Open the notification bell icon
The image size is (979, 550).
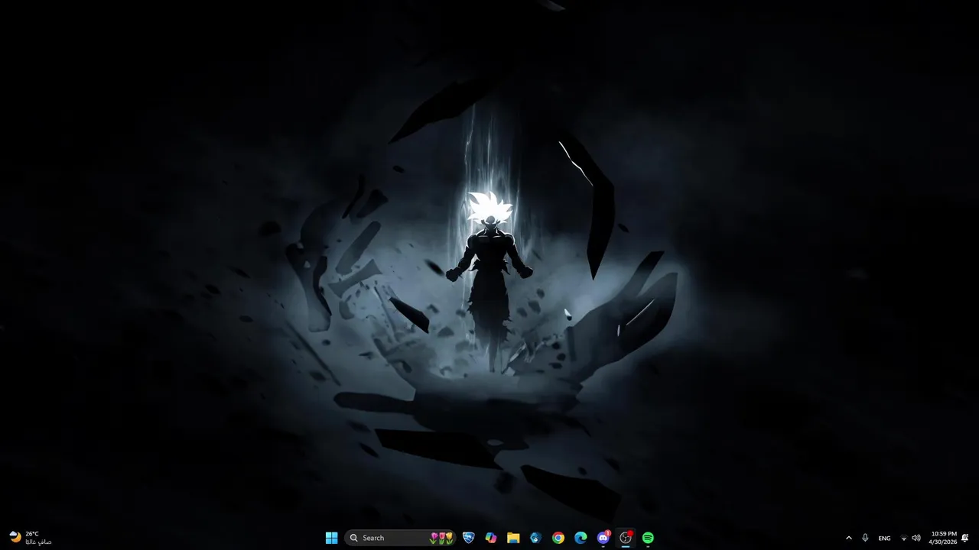click(x=965, y=538)
